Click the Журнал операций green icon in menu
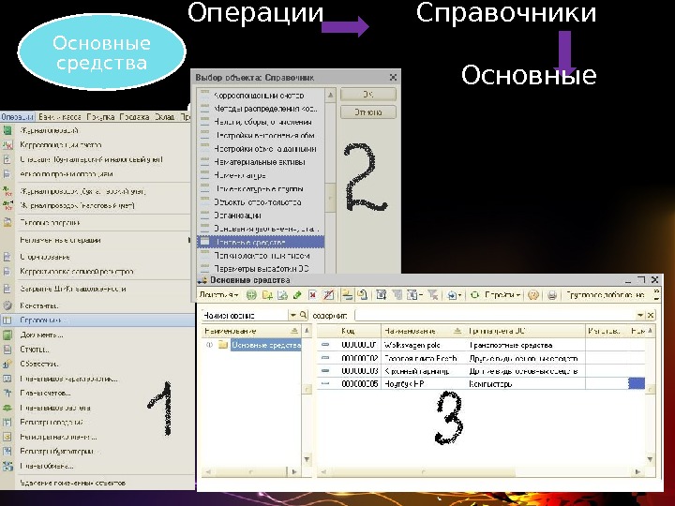 pos(7,130)
